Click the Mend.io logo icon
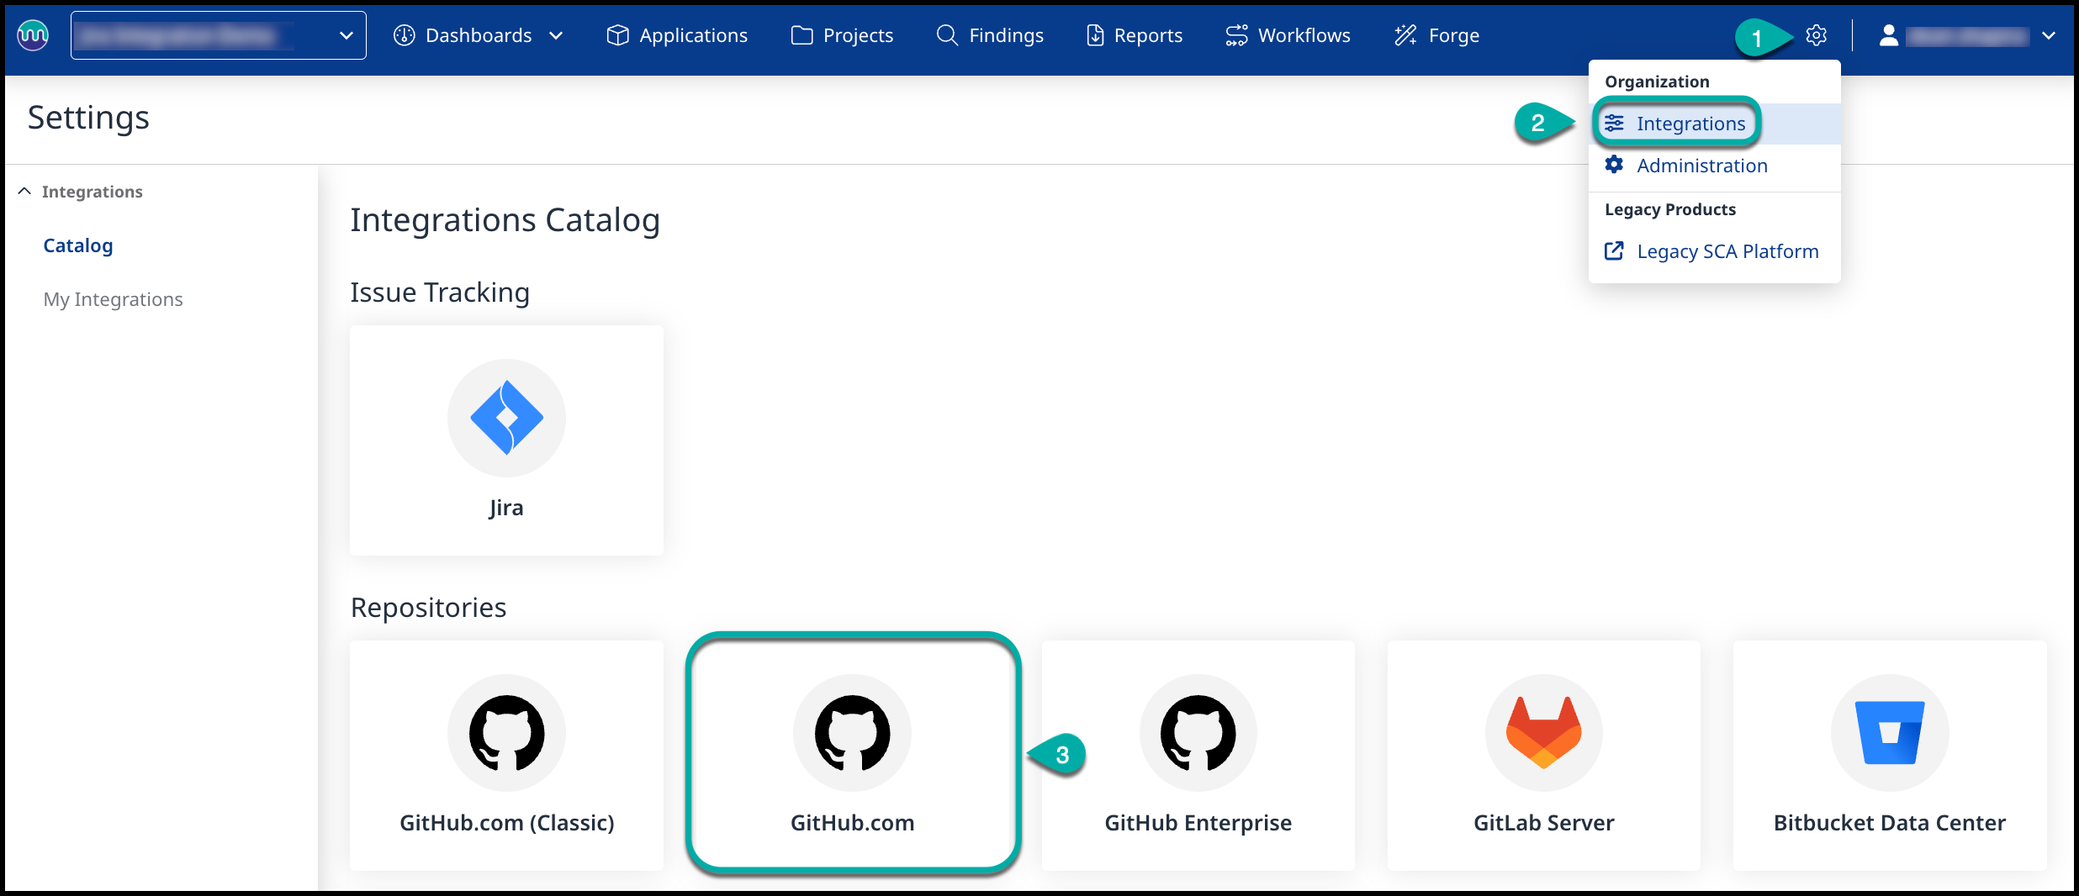2079x896 pixels. 34,35
